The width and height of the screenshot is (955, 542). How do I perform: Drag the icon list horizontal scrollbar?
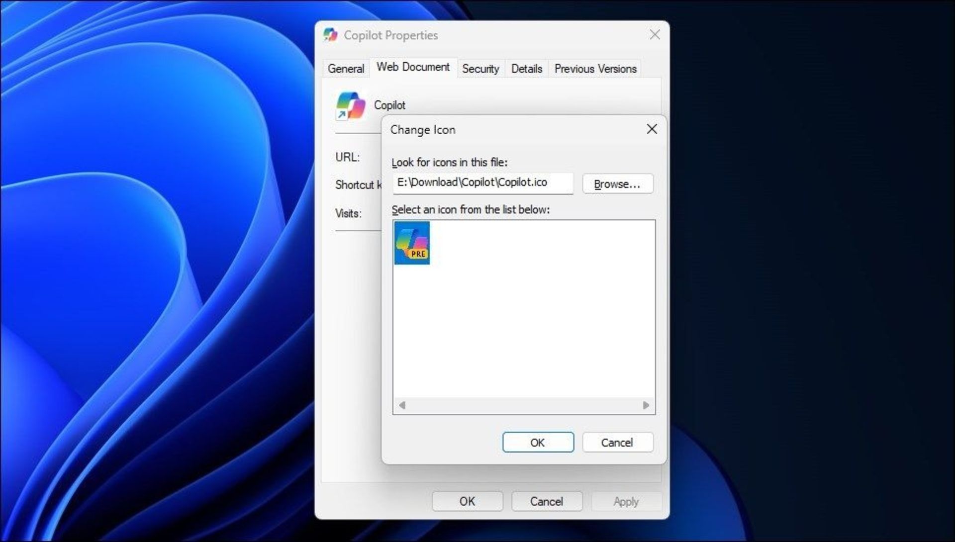tap(523, 405)
